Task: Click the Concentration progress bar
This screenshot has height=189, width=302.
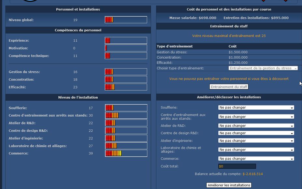Action: (x=126, y=79)
